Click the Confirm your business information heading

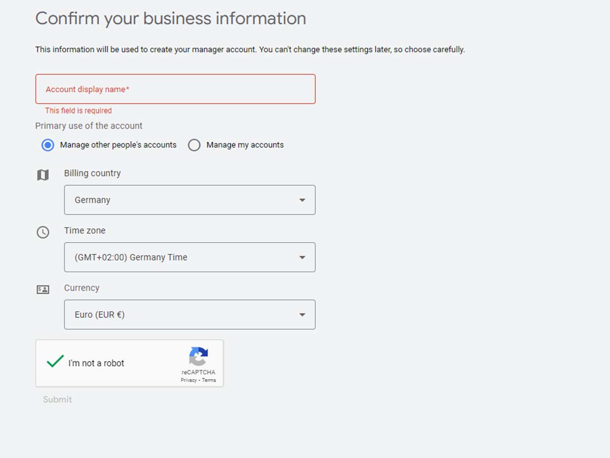tap(170, 18)
